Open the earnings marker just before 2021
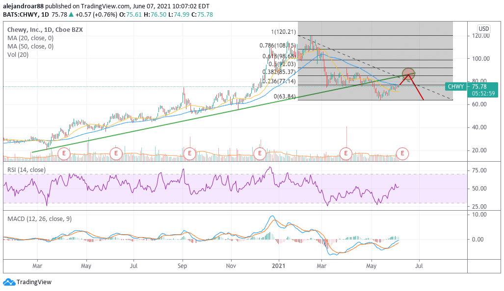This screenshot has width=504, height=291. tap(260, 153)
